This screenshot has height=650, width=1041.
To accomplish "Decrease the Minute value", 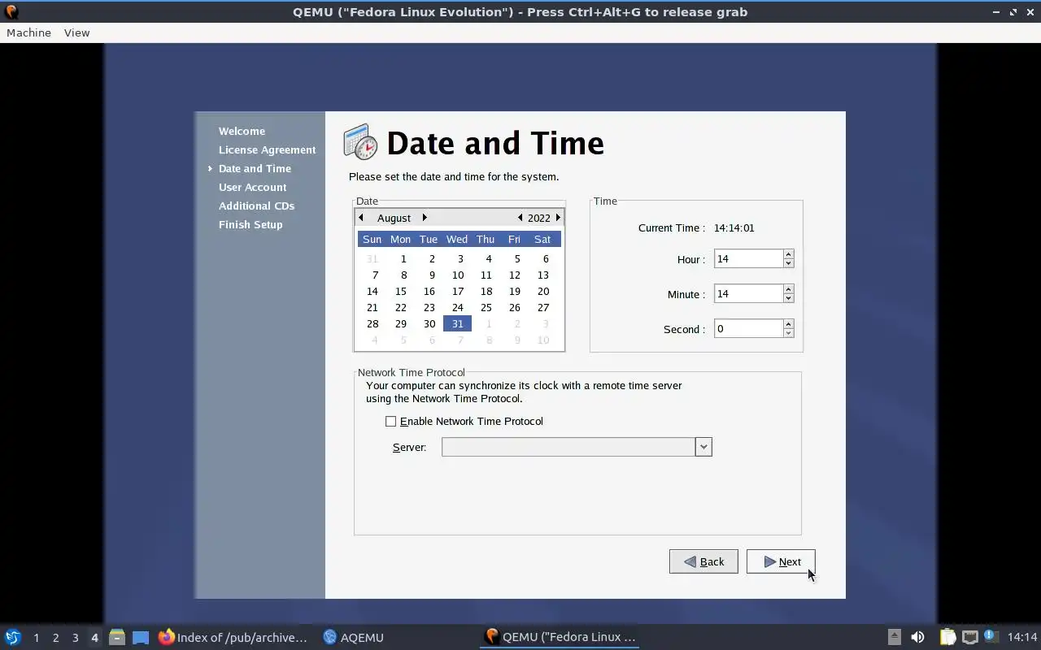I will pyautogui.click(x=788, y=298).
